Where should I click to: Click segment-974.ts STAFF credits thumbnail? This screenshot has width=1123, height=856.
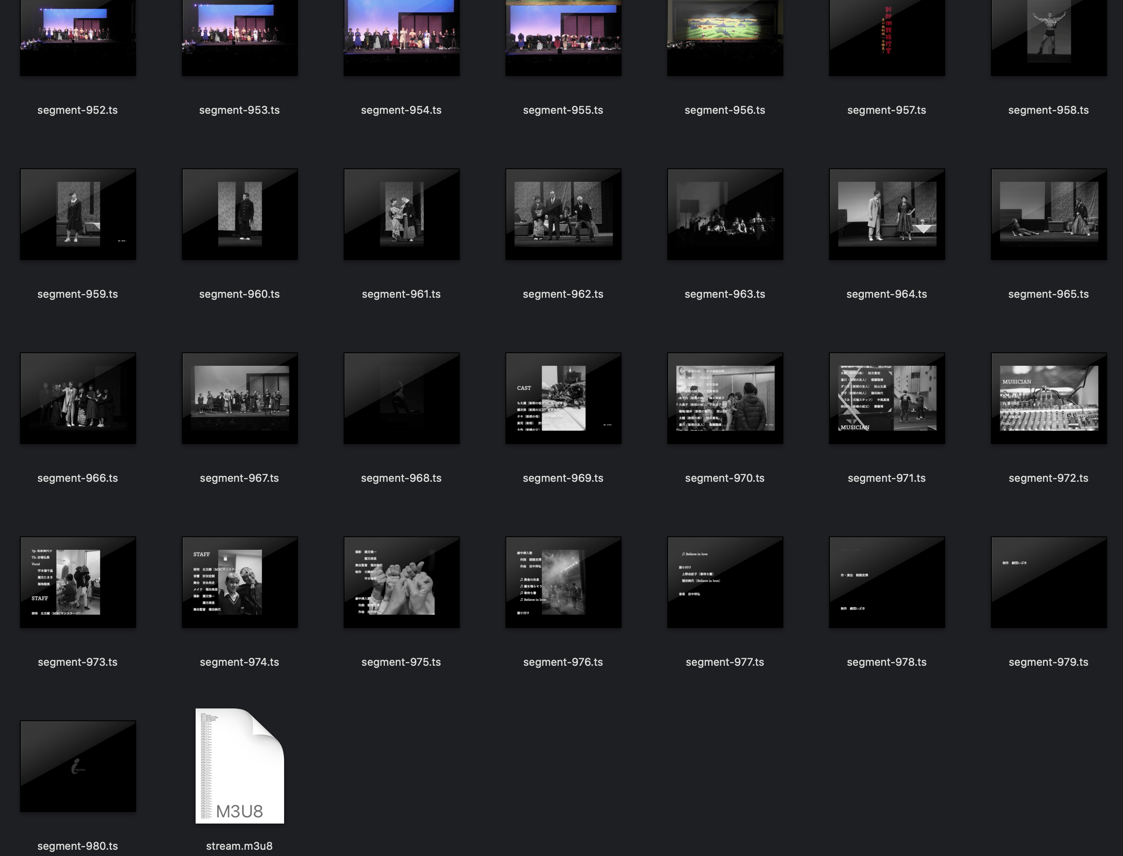point(240,582)
